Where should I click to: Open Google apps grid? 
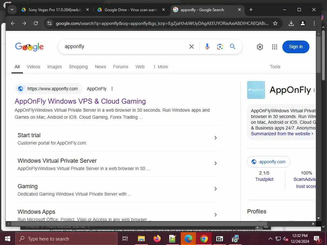(275, 47)
